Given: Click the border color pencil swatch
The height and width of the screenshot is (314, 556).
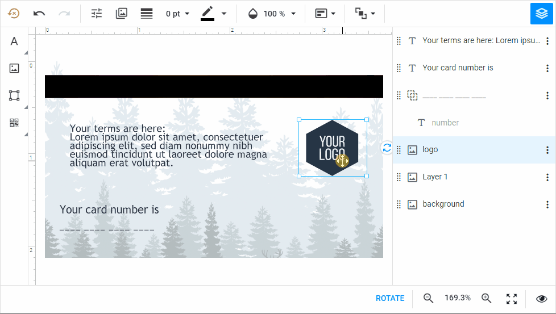Looking at the screenshot, I should [x=208, y=14].
